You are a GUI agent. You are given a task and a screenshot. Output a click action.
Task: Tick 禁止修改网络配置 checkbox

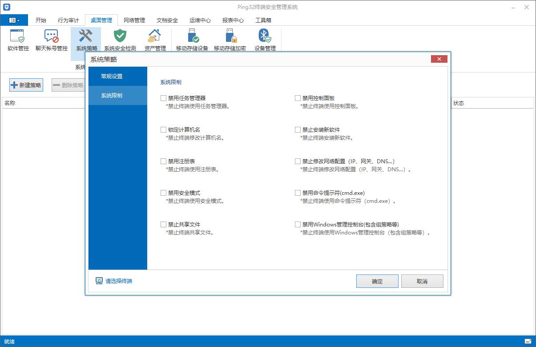coord(298,161)
